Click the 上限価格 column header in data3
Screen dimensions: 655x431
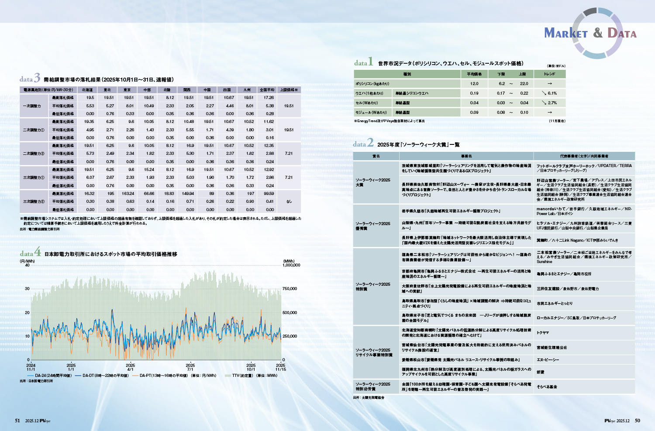(289, 90)
